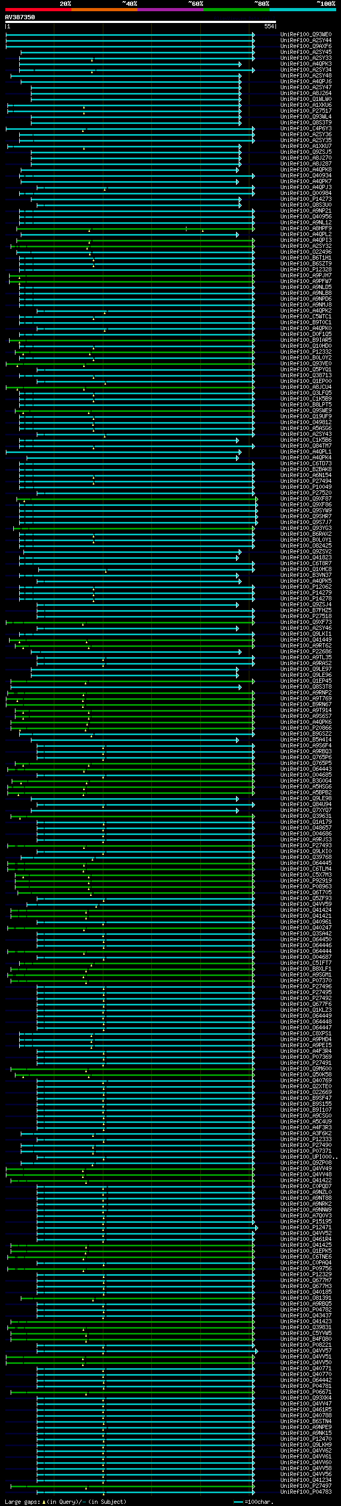Open hit UniRef100_A2SY33
Screen dimensions: 341x1506
click(306, 58)
